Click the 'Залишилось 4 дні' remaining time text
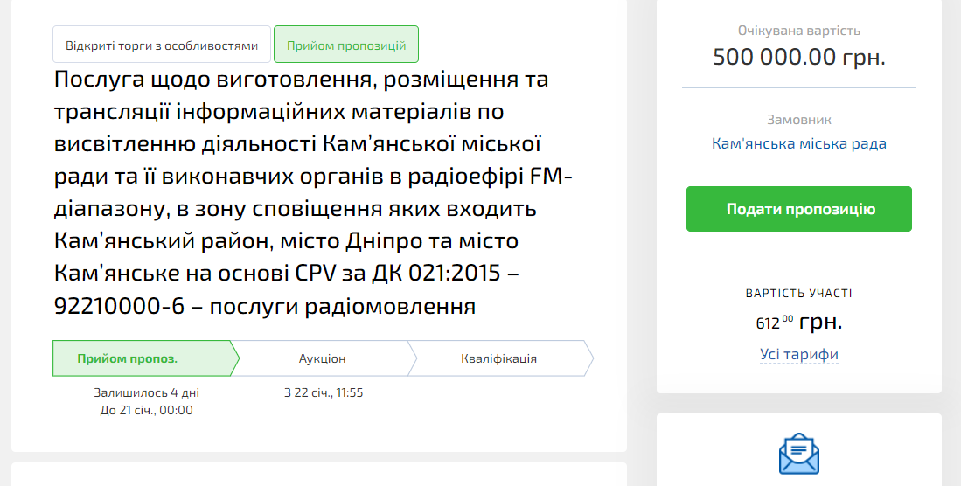The height and width of the screenshot is (486, 961). (x=147, y=392)
